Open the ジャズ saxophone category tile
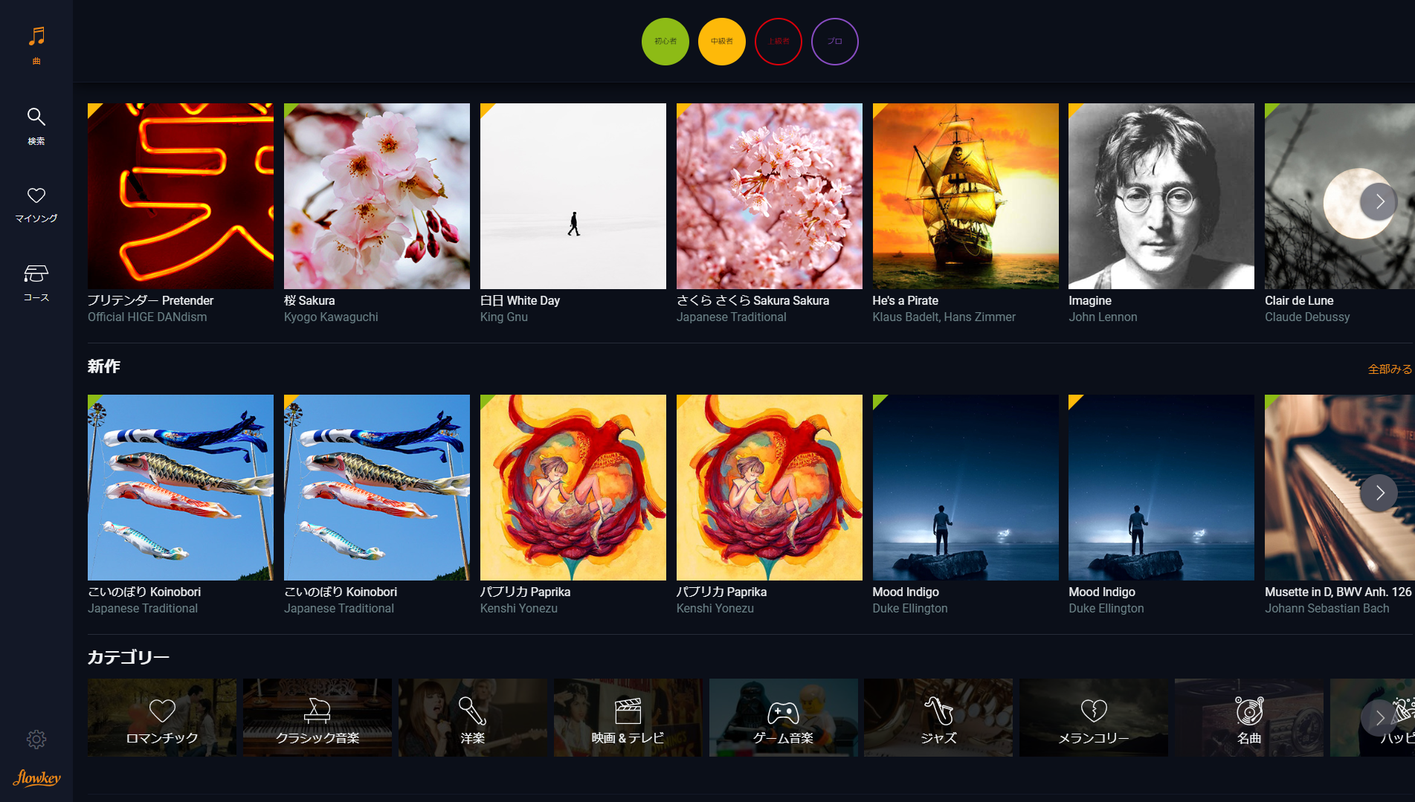Image resolution: width=1415 pixels, height=802 pixels. [938, 717]
